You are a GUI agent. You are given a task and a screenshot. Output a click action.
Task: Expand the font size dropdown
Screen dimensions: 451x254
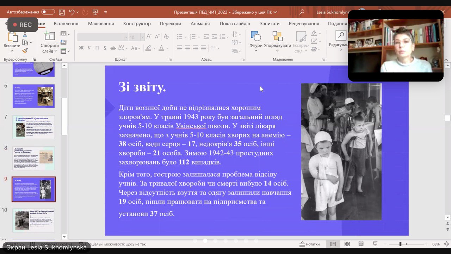tap(142, 37)
